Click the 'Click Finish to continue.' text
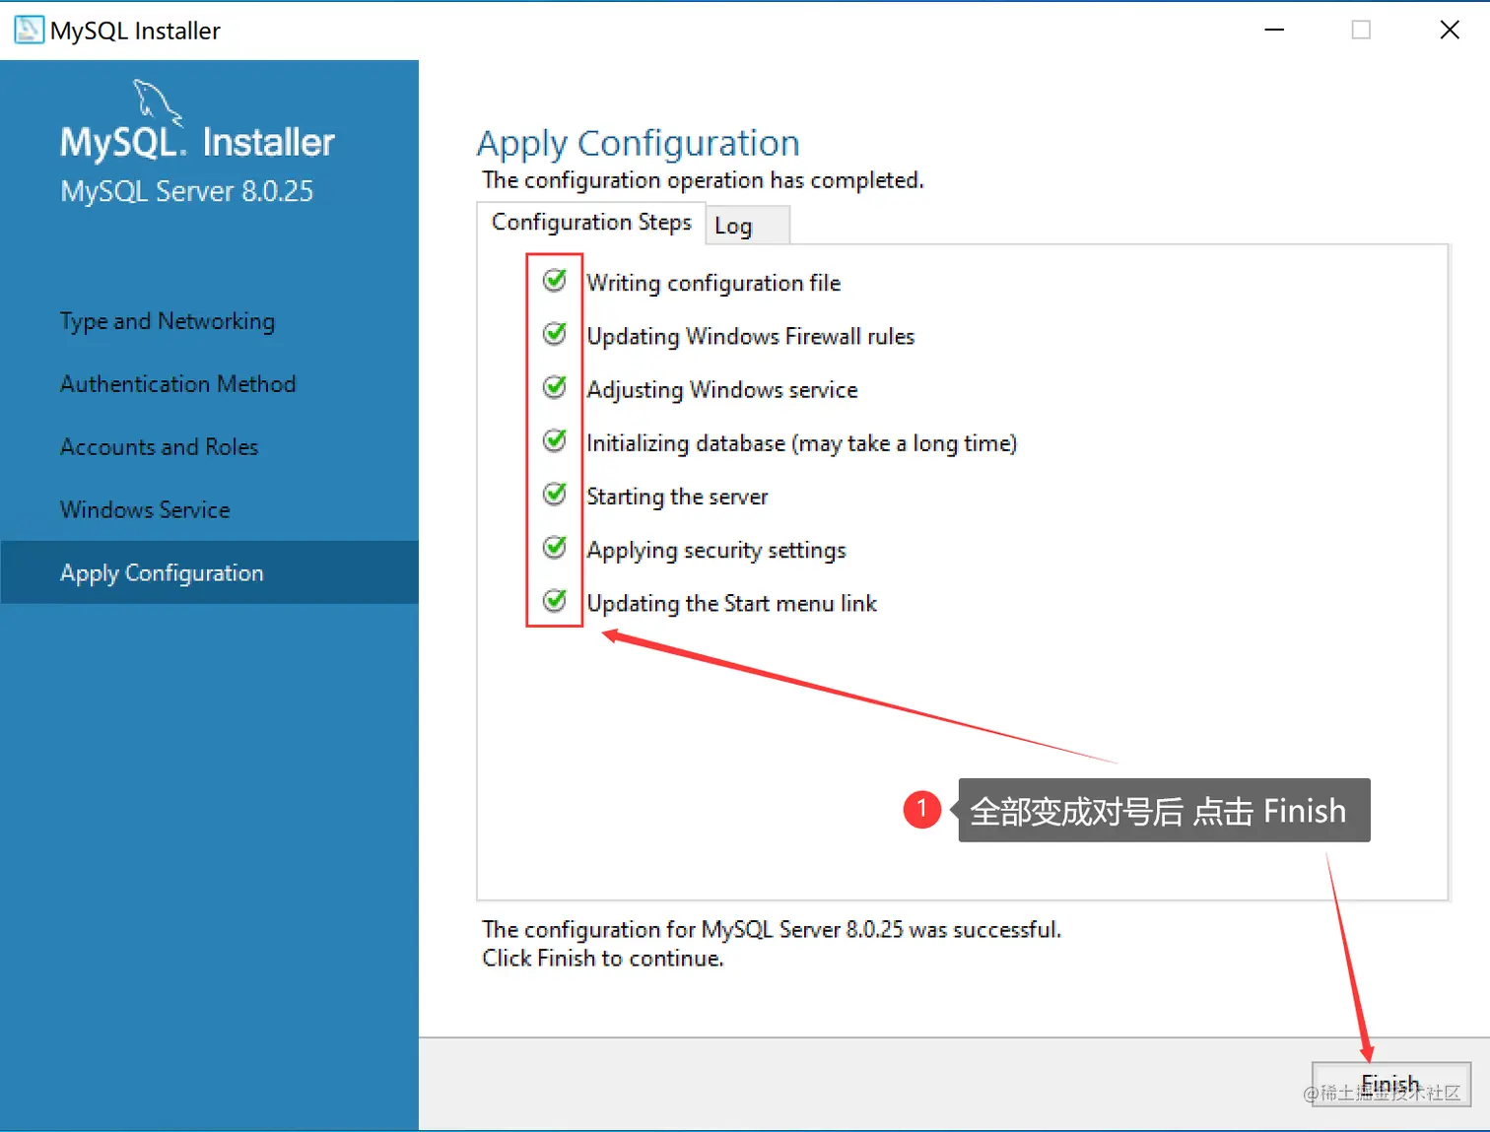Viewport: 1490px width, 1132px height. tap(602, 959)
